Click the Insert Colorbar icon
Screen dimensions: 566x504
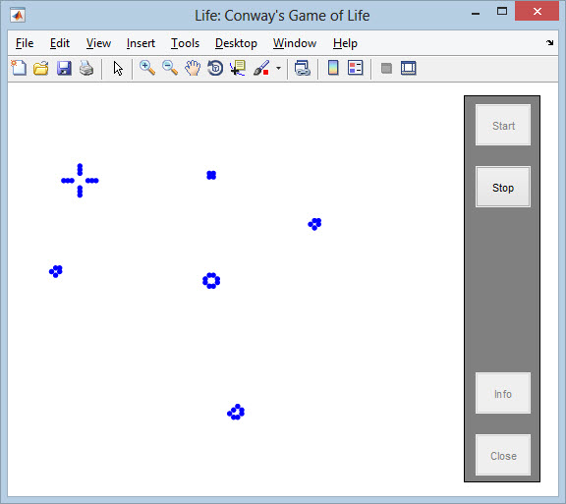pyautogui.click(x=333, y=68)
